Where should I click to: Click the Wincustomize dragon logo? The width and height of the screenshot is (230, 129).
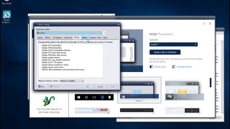pyautogui.click(x=49, y=101)
